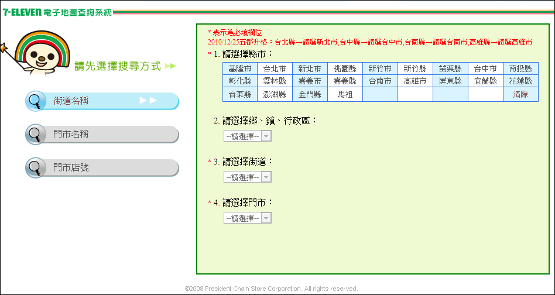Image resolution: width=555 pixels, height=295 pixels.
Task: Select 金門縣 in the county grid
Action: pyautogui.click(x=310, y=94)
